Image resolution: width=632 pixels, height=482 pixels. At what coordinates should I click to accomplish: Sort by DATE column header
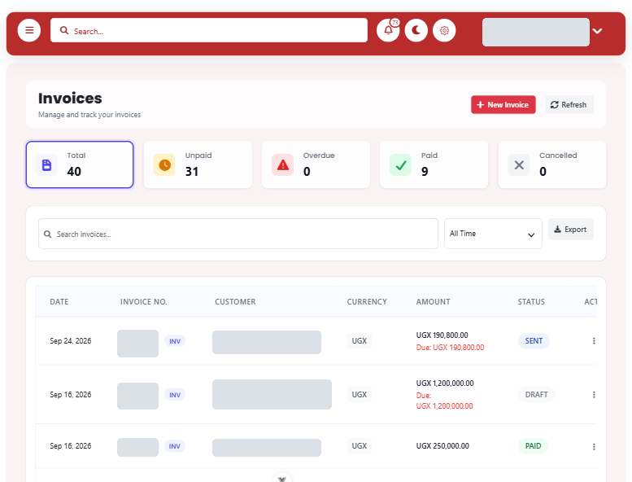point(59,302)
